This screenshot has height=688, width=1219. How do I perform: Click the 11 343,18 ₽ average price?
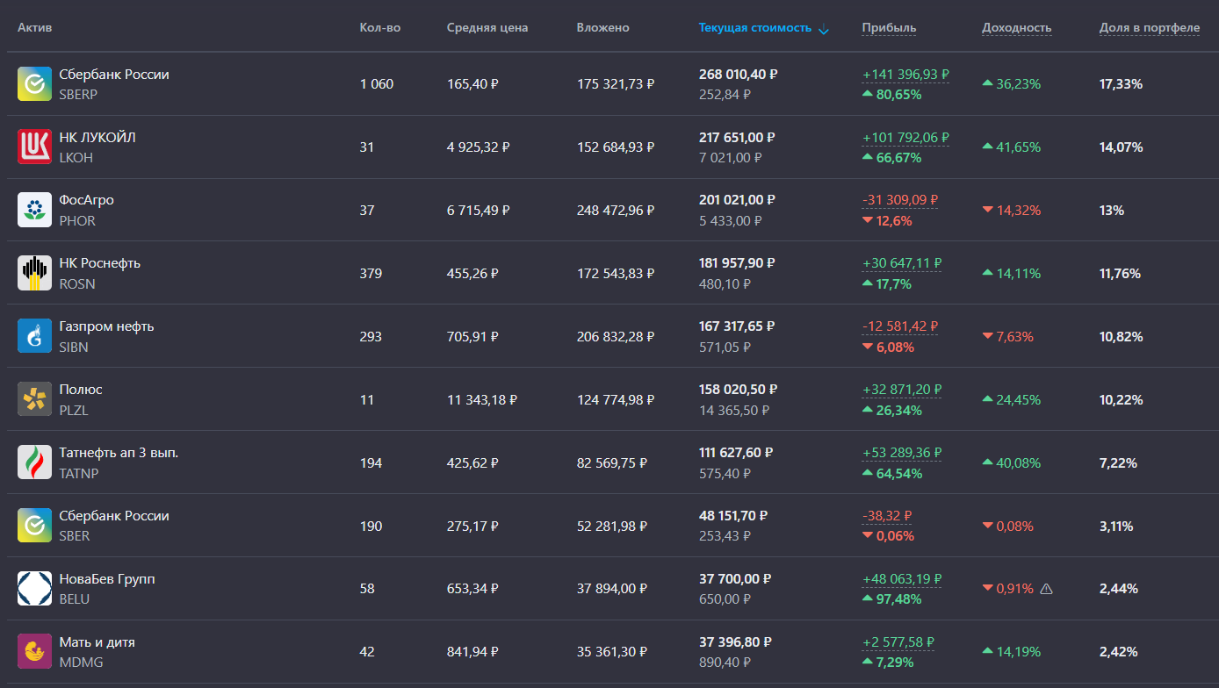[482, 400]
